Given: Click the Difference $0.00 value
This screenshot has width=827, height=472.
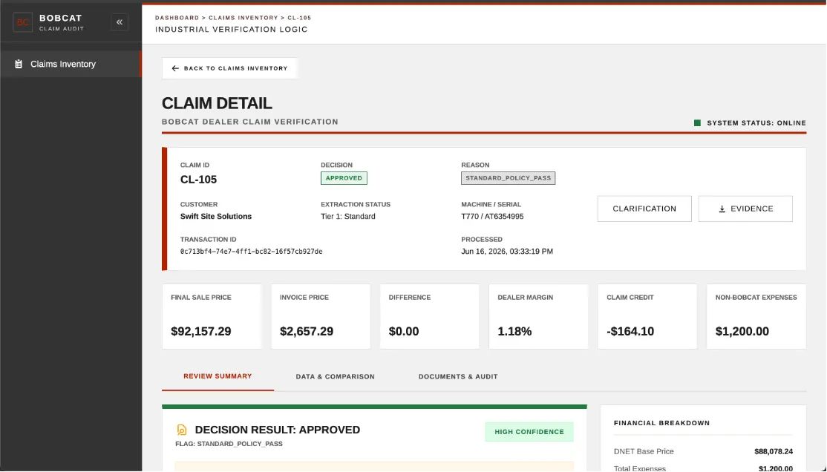Looking at the screenshot, I should [x=404, y=331].
